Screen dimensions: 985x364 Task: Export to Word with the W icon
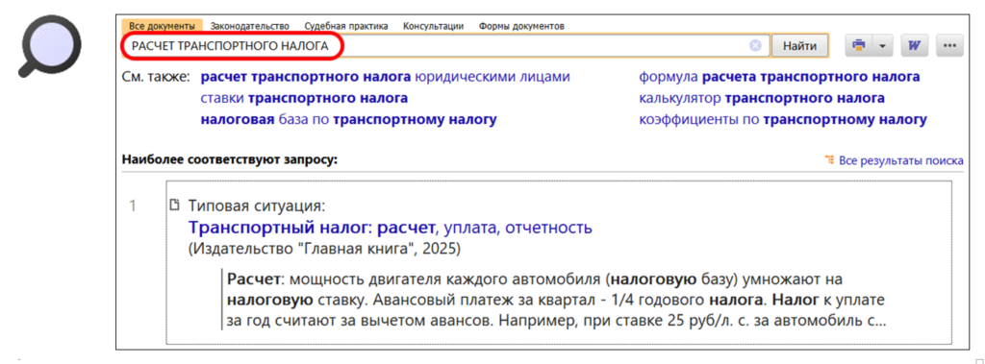point(915,46)
